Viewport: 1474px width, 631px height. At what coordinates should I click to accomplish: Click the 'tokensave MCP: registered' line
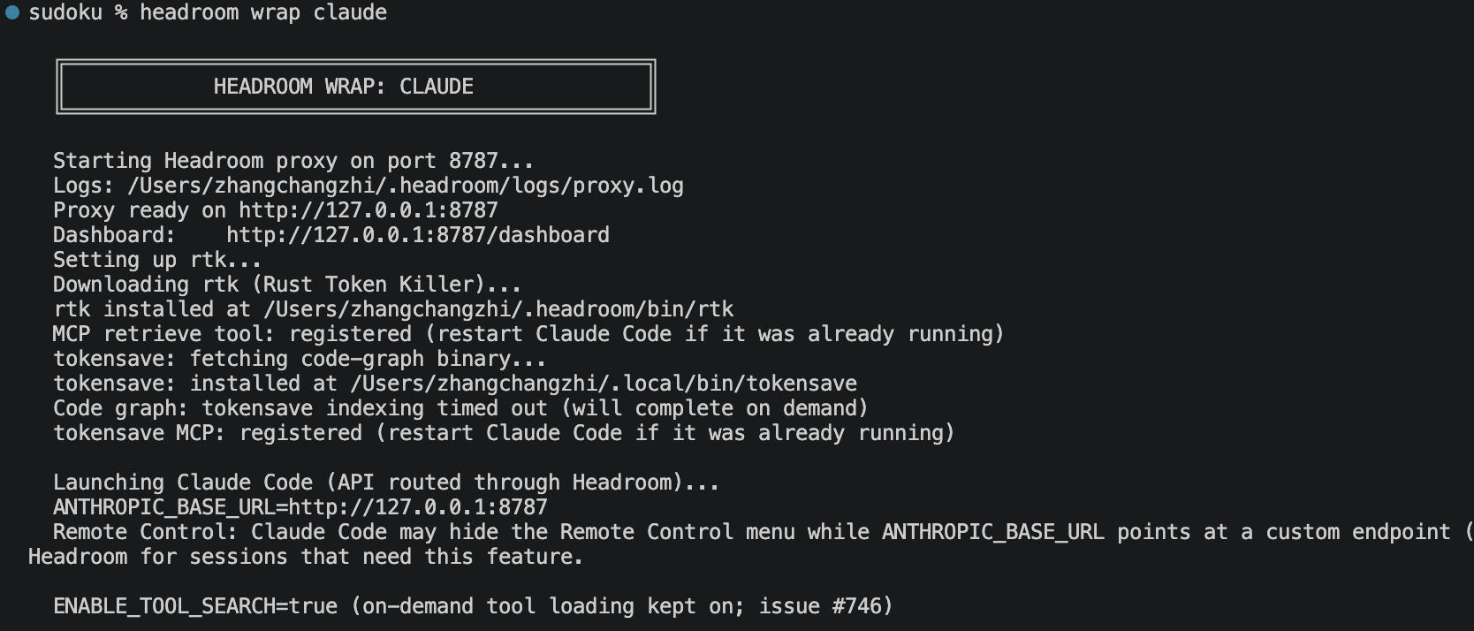tap(504, 433)
